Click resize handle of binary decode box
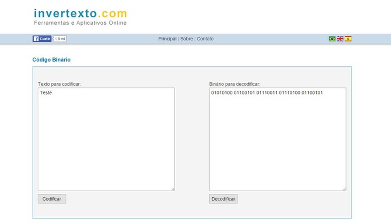The width and height of the screenshot is (391, 223). tap(344, 189)
